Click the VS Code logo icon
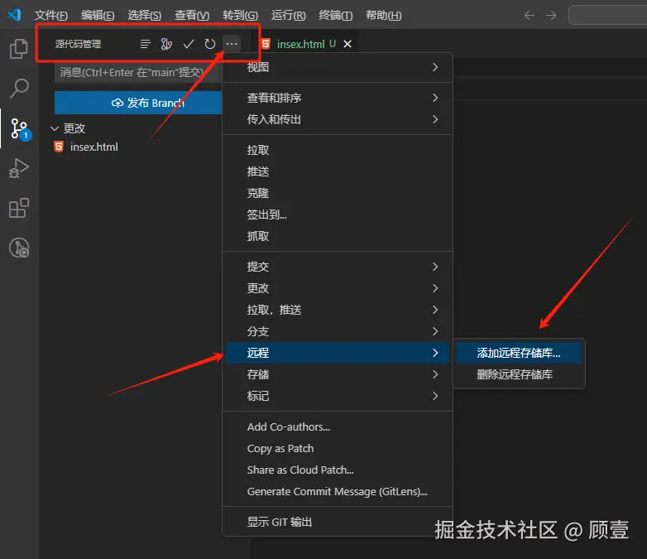The width and height of the screenshot is (647, 559). [x=14, y=15]
